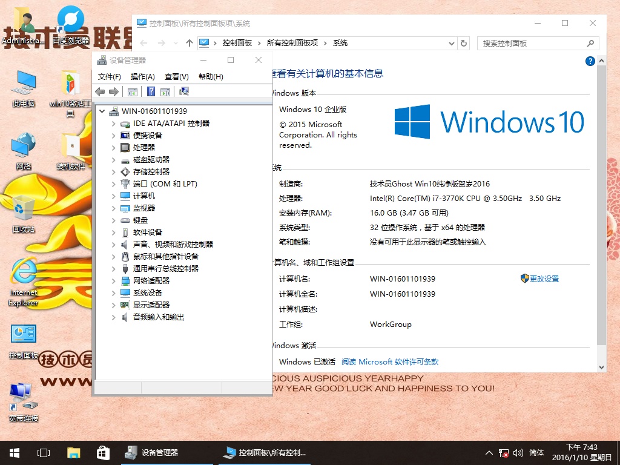Select 控制面板 desktop icon

pyautogui.click(x=24, y=341)
